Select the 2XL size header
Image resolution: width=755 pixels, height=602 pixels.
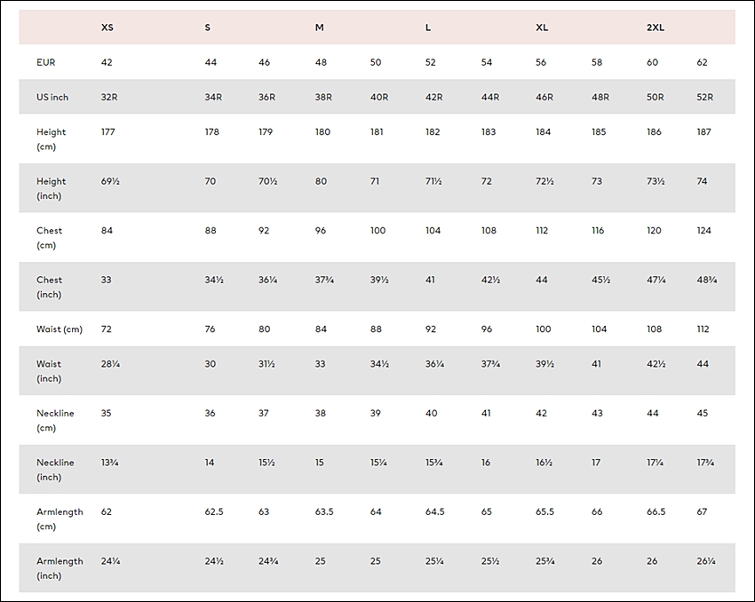(656, 28)
